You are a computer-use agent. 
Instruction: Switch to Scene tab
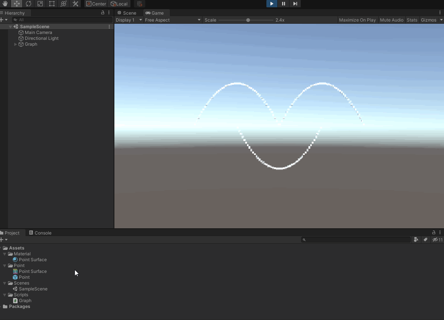(x=127, y=13)
